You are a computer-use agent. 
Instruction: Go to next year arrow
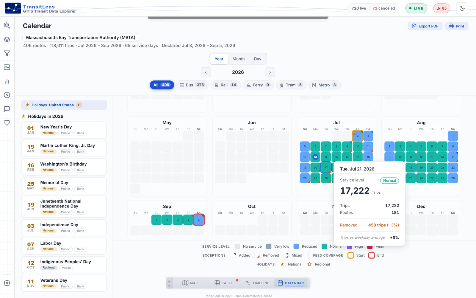(x=270, y=72)
